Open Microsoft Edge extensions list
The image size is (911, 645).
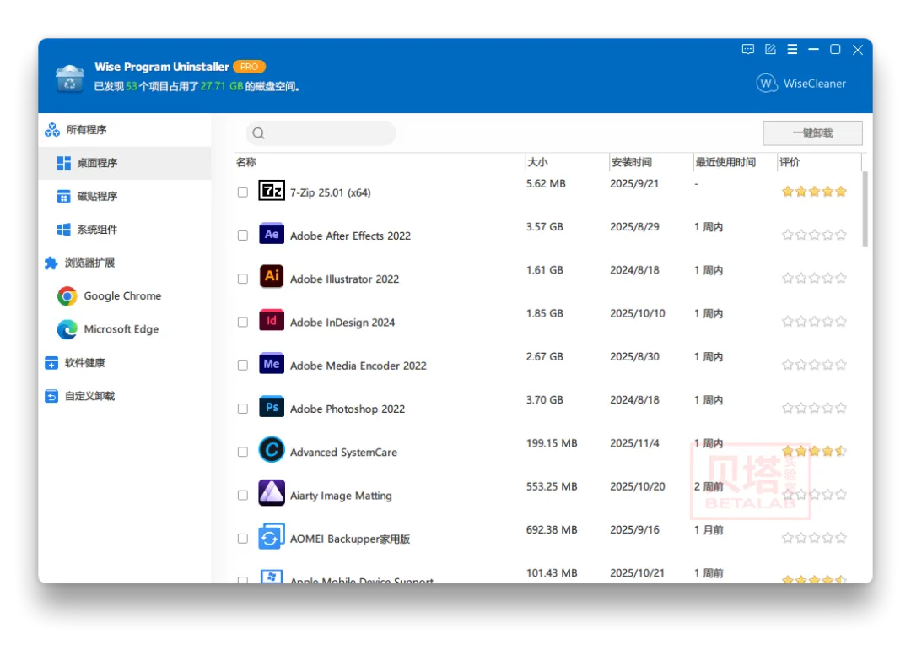pyautogui.click(x=125, y=329)
